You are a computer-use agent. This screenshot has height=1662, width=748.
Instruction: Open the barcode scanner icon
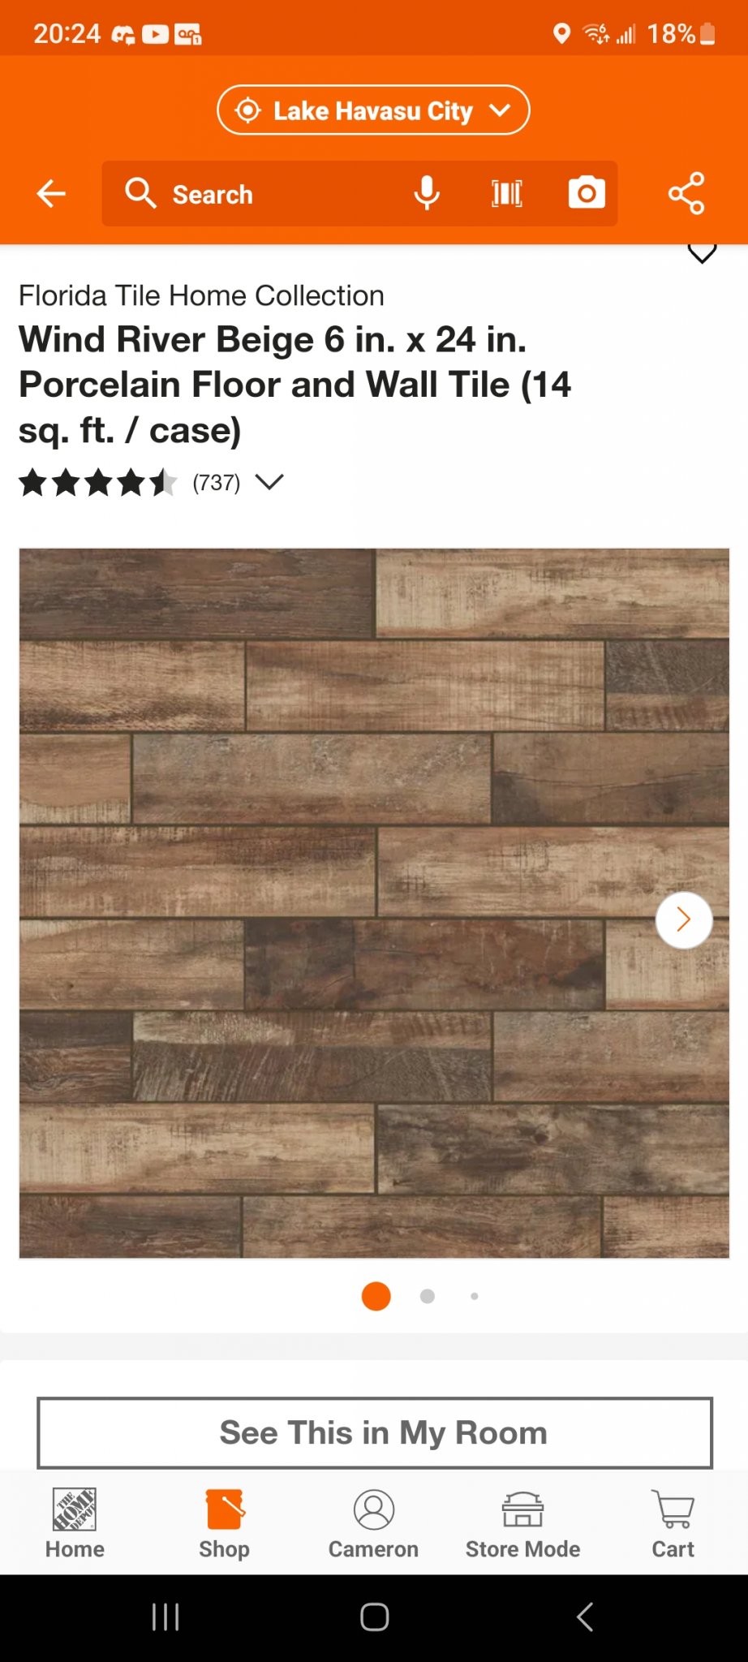coord(507,194)
